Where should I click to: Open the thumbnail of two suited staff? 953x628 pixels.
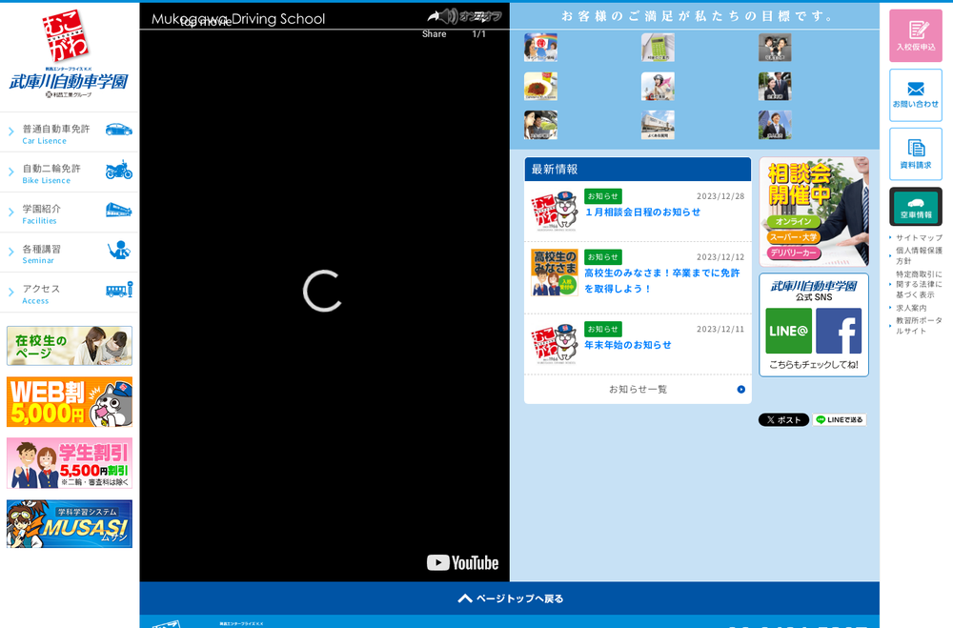[x=775, y=87]
